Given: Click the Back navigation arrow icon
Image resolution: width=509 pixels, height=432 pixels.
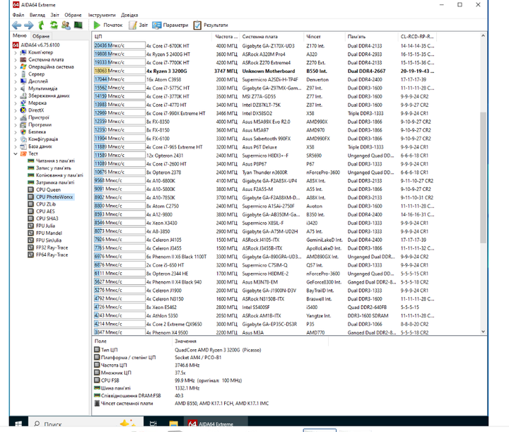Looking at the screenshot, I should coord(16,25).
